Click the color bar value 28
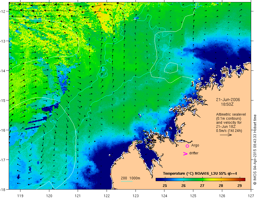The width and height of the screenshot is (257, 198). point(221,185)
